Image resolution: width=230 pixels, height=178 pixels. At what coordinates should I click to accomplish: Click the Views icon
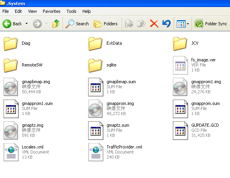(181, 24)
